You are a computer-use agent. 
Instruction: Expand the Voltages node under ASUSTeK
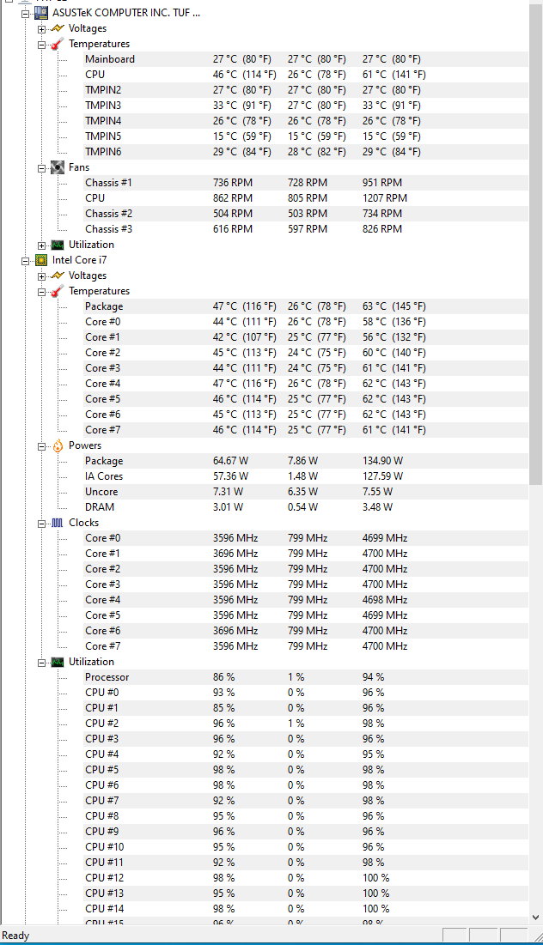click(x=41, y=27)
